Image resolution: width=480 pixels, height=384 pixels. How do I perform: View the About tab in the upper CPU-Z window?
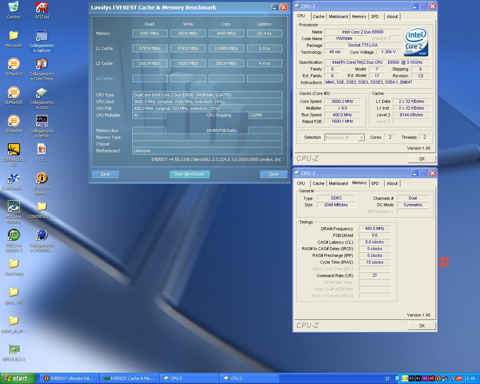pos(392,16)
